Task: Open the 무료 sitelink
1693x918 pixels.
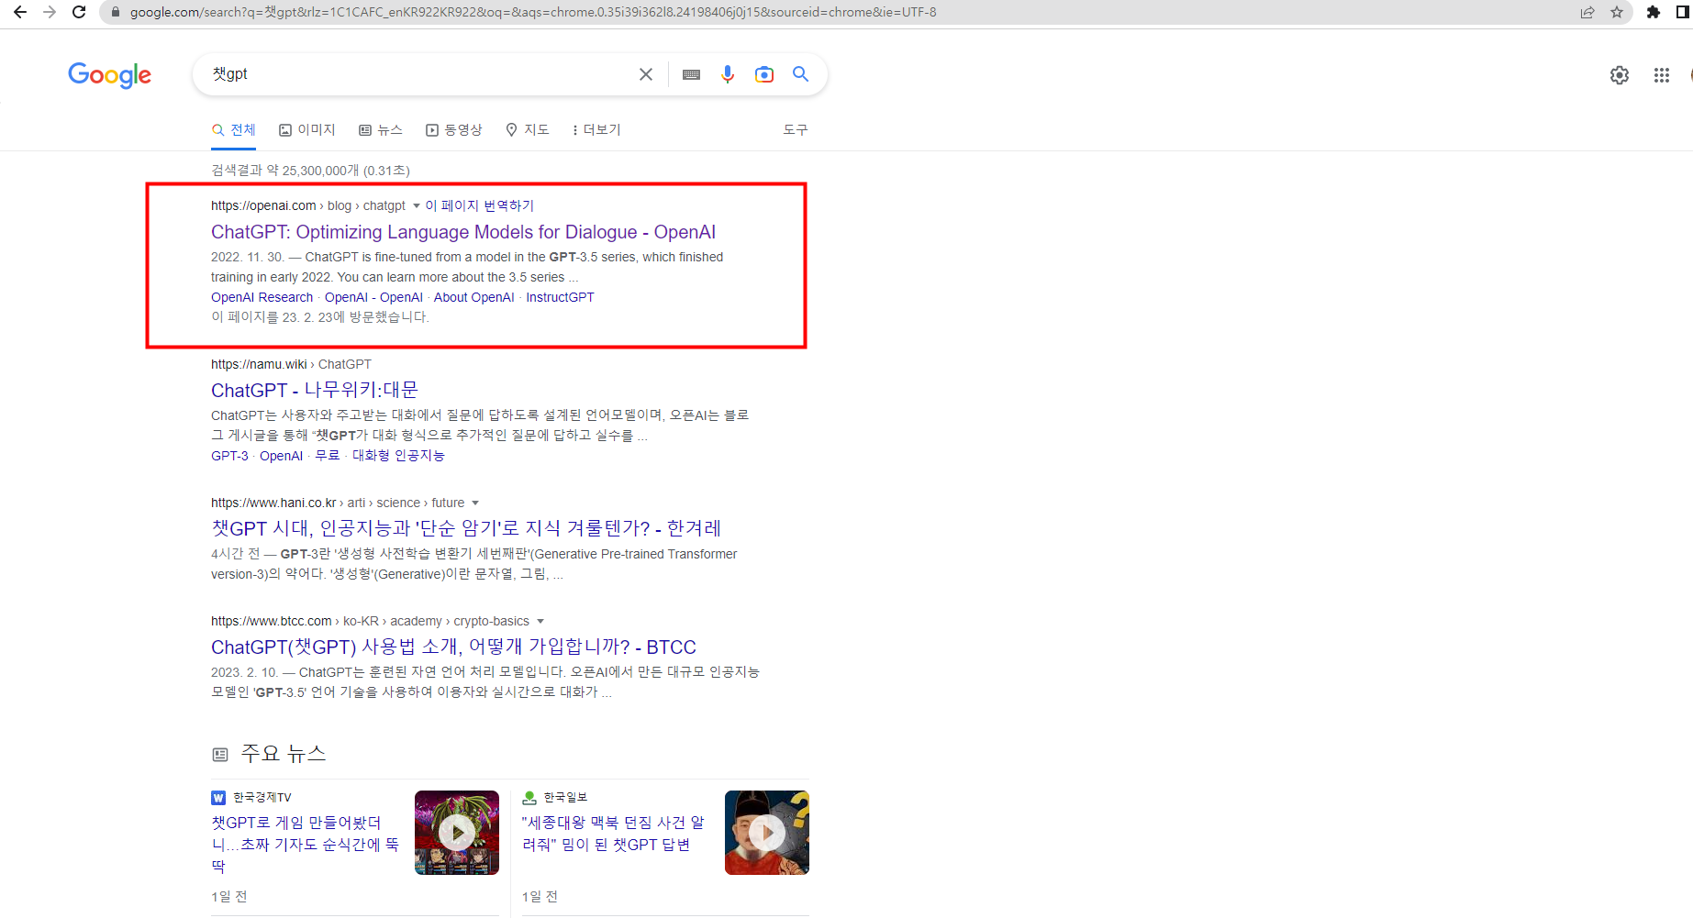Action: point(328,456)
